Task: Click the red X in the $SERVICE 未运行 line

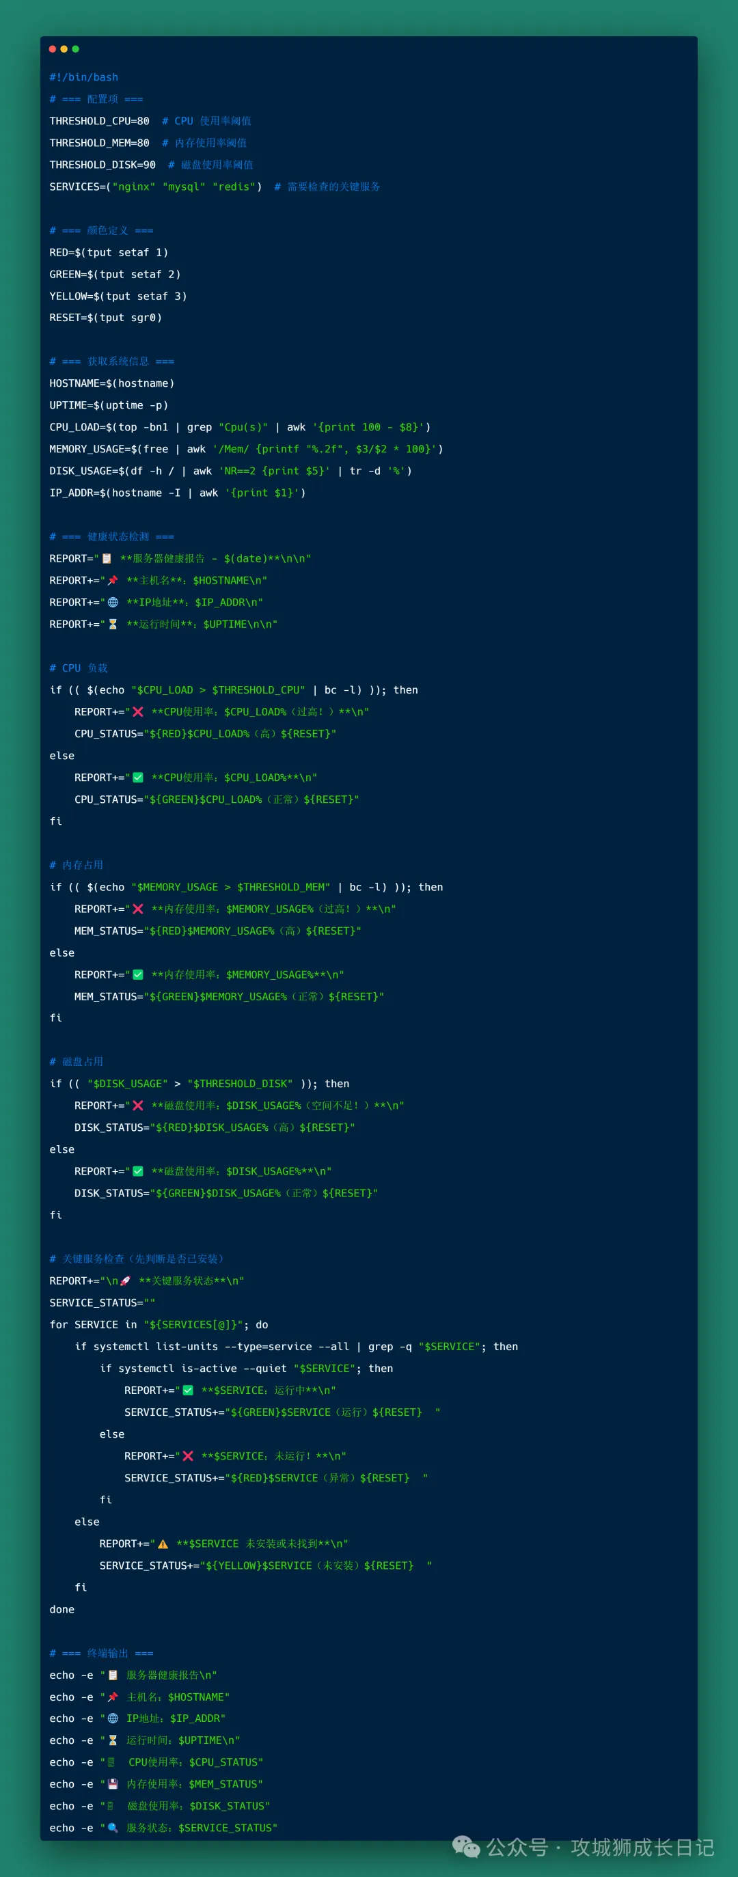Action: pos(188,1455)
